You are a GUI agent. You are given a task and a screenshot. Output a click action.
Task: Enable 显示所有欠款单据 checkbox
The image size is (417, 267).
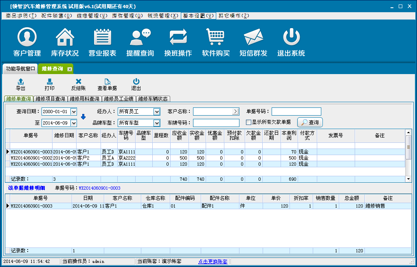[x=248, y=122]
